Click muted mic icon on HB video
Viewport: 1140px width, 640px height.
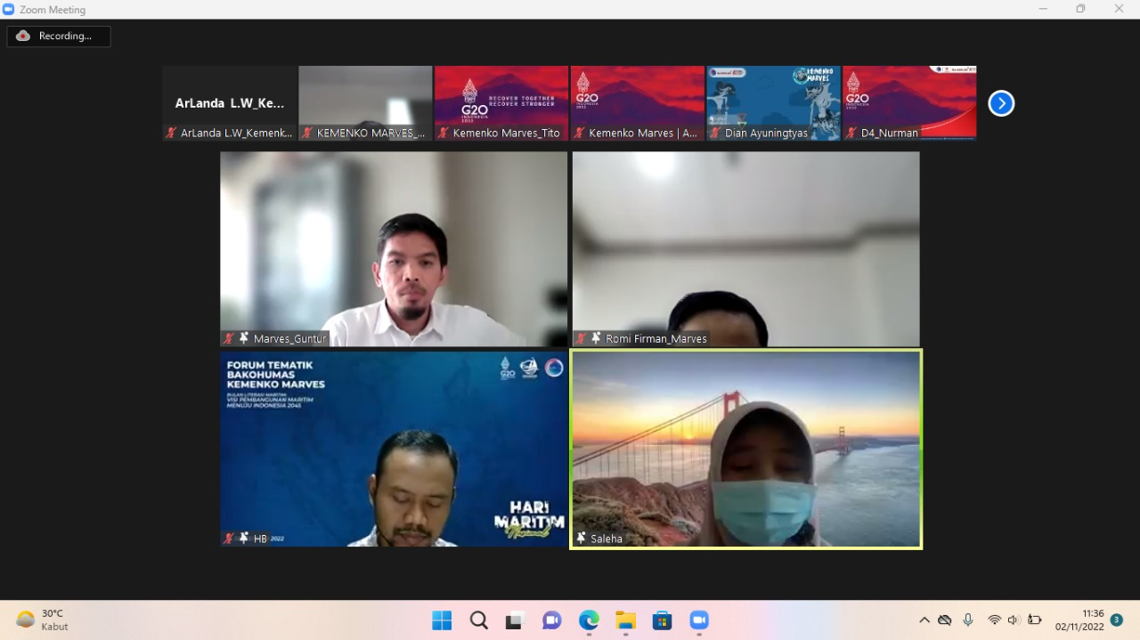click(229, 539)
